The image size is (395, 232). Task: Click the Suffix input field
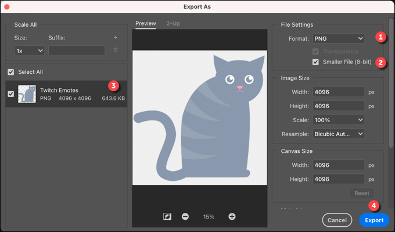click(77, 51)
